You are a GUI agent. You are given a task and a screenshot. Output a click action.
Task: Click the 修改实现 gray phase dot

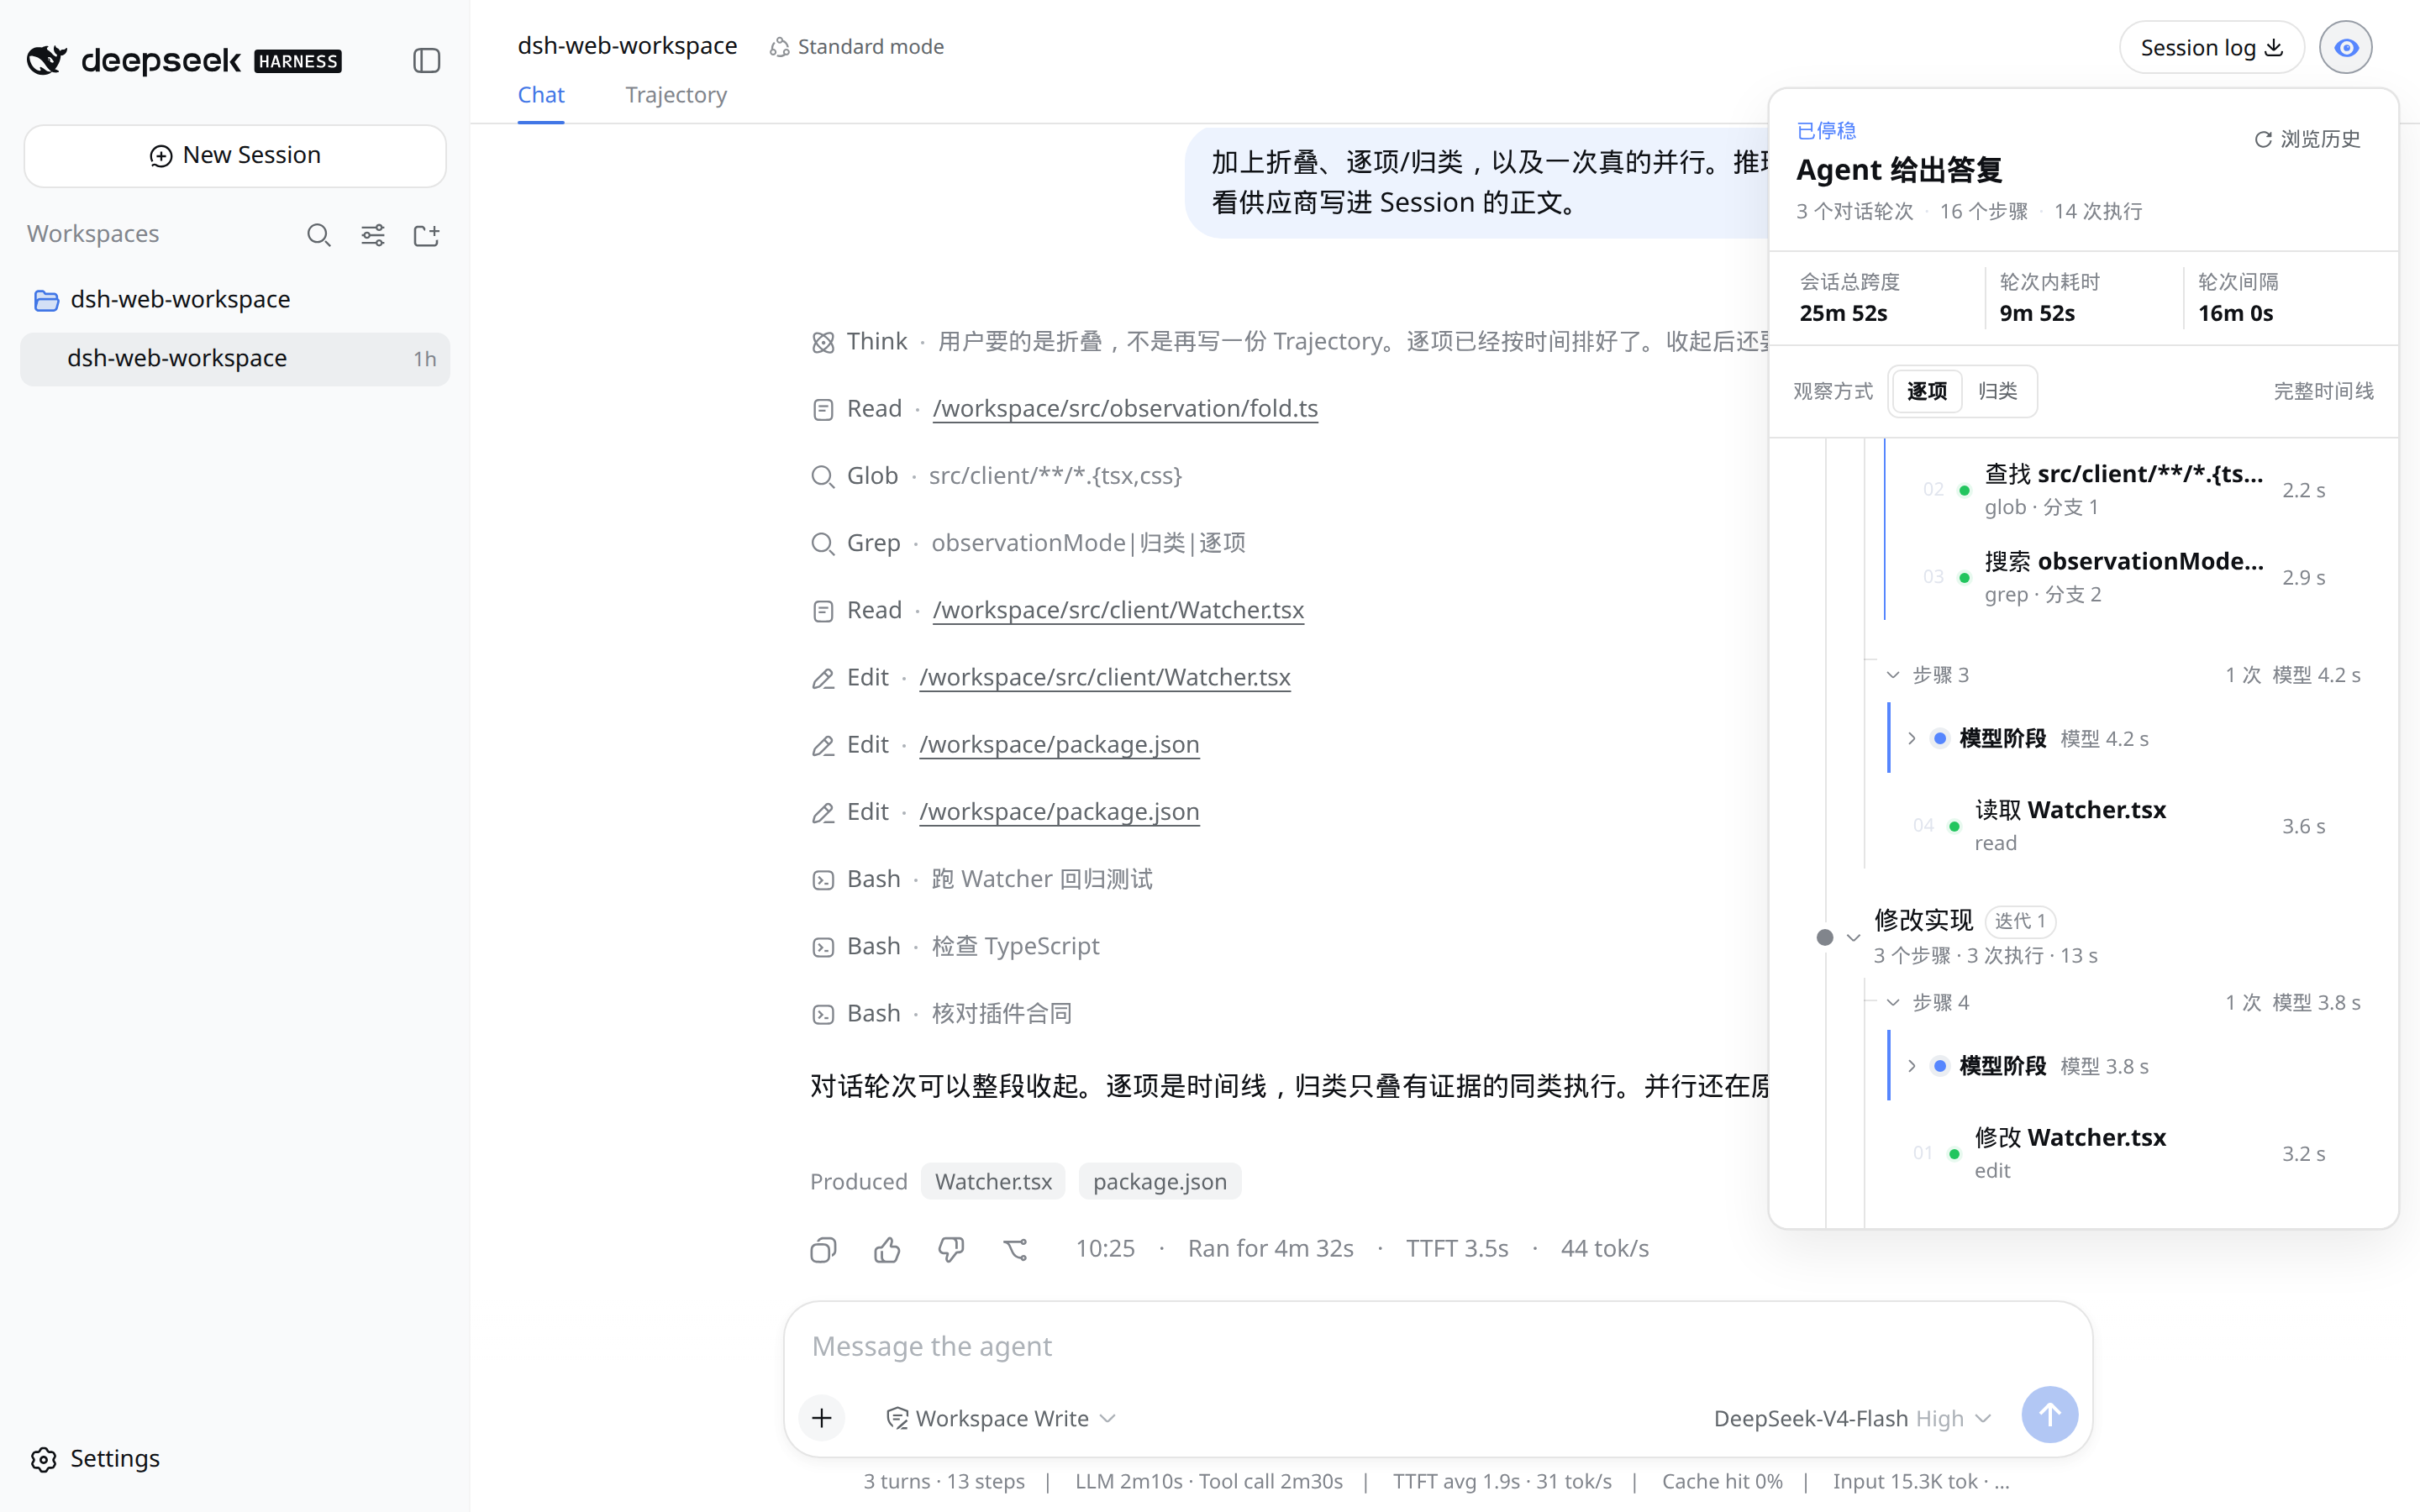click(1825, 937)
